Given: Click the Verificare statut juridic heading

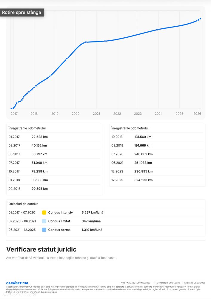Looking at the screenshot, I should pos(41,249).
